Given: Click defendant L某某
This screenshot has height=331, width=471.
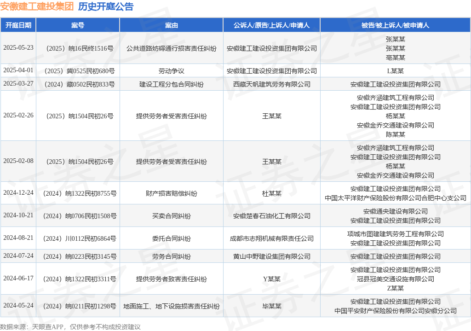Looking at the screenshot, I should pos(395,71).
